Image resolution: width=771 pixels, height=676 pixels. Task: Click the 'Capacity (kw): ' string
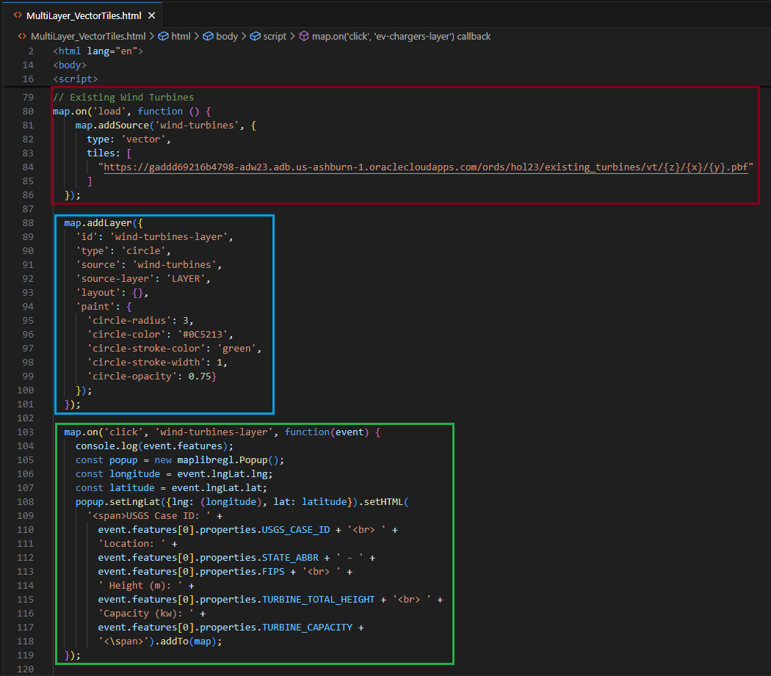coord(146,613)
